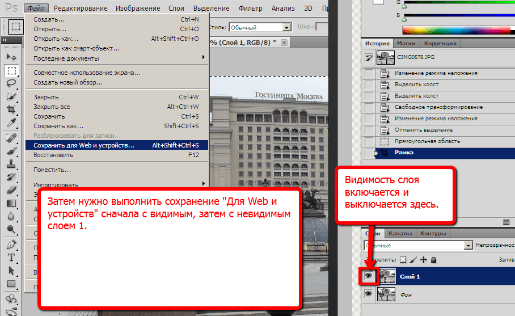Set history brush source box for Отменить выделение
This screenshot has height=316, width=515.
[x=369, y=130]
